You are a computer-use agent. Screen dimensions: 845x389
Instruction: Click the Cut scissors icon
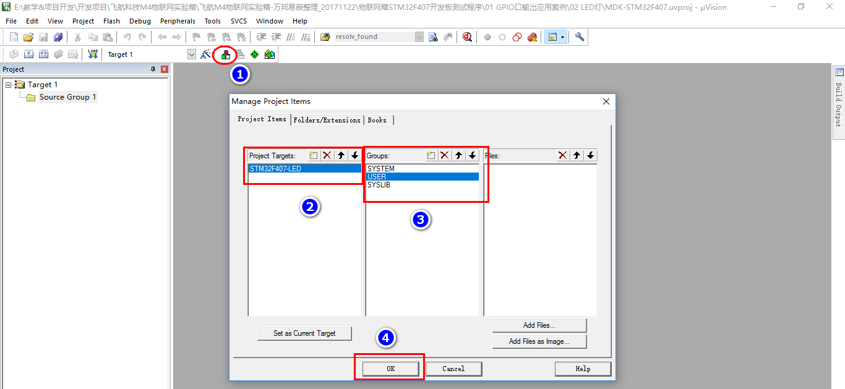[x=78, y=37]
